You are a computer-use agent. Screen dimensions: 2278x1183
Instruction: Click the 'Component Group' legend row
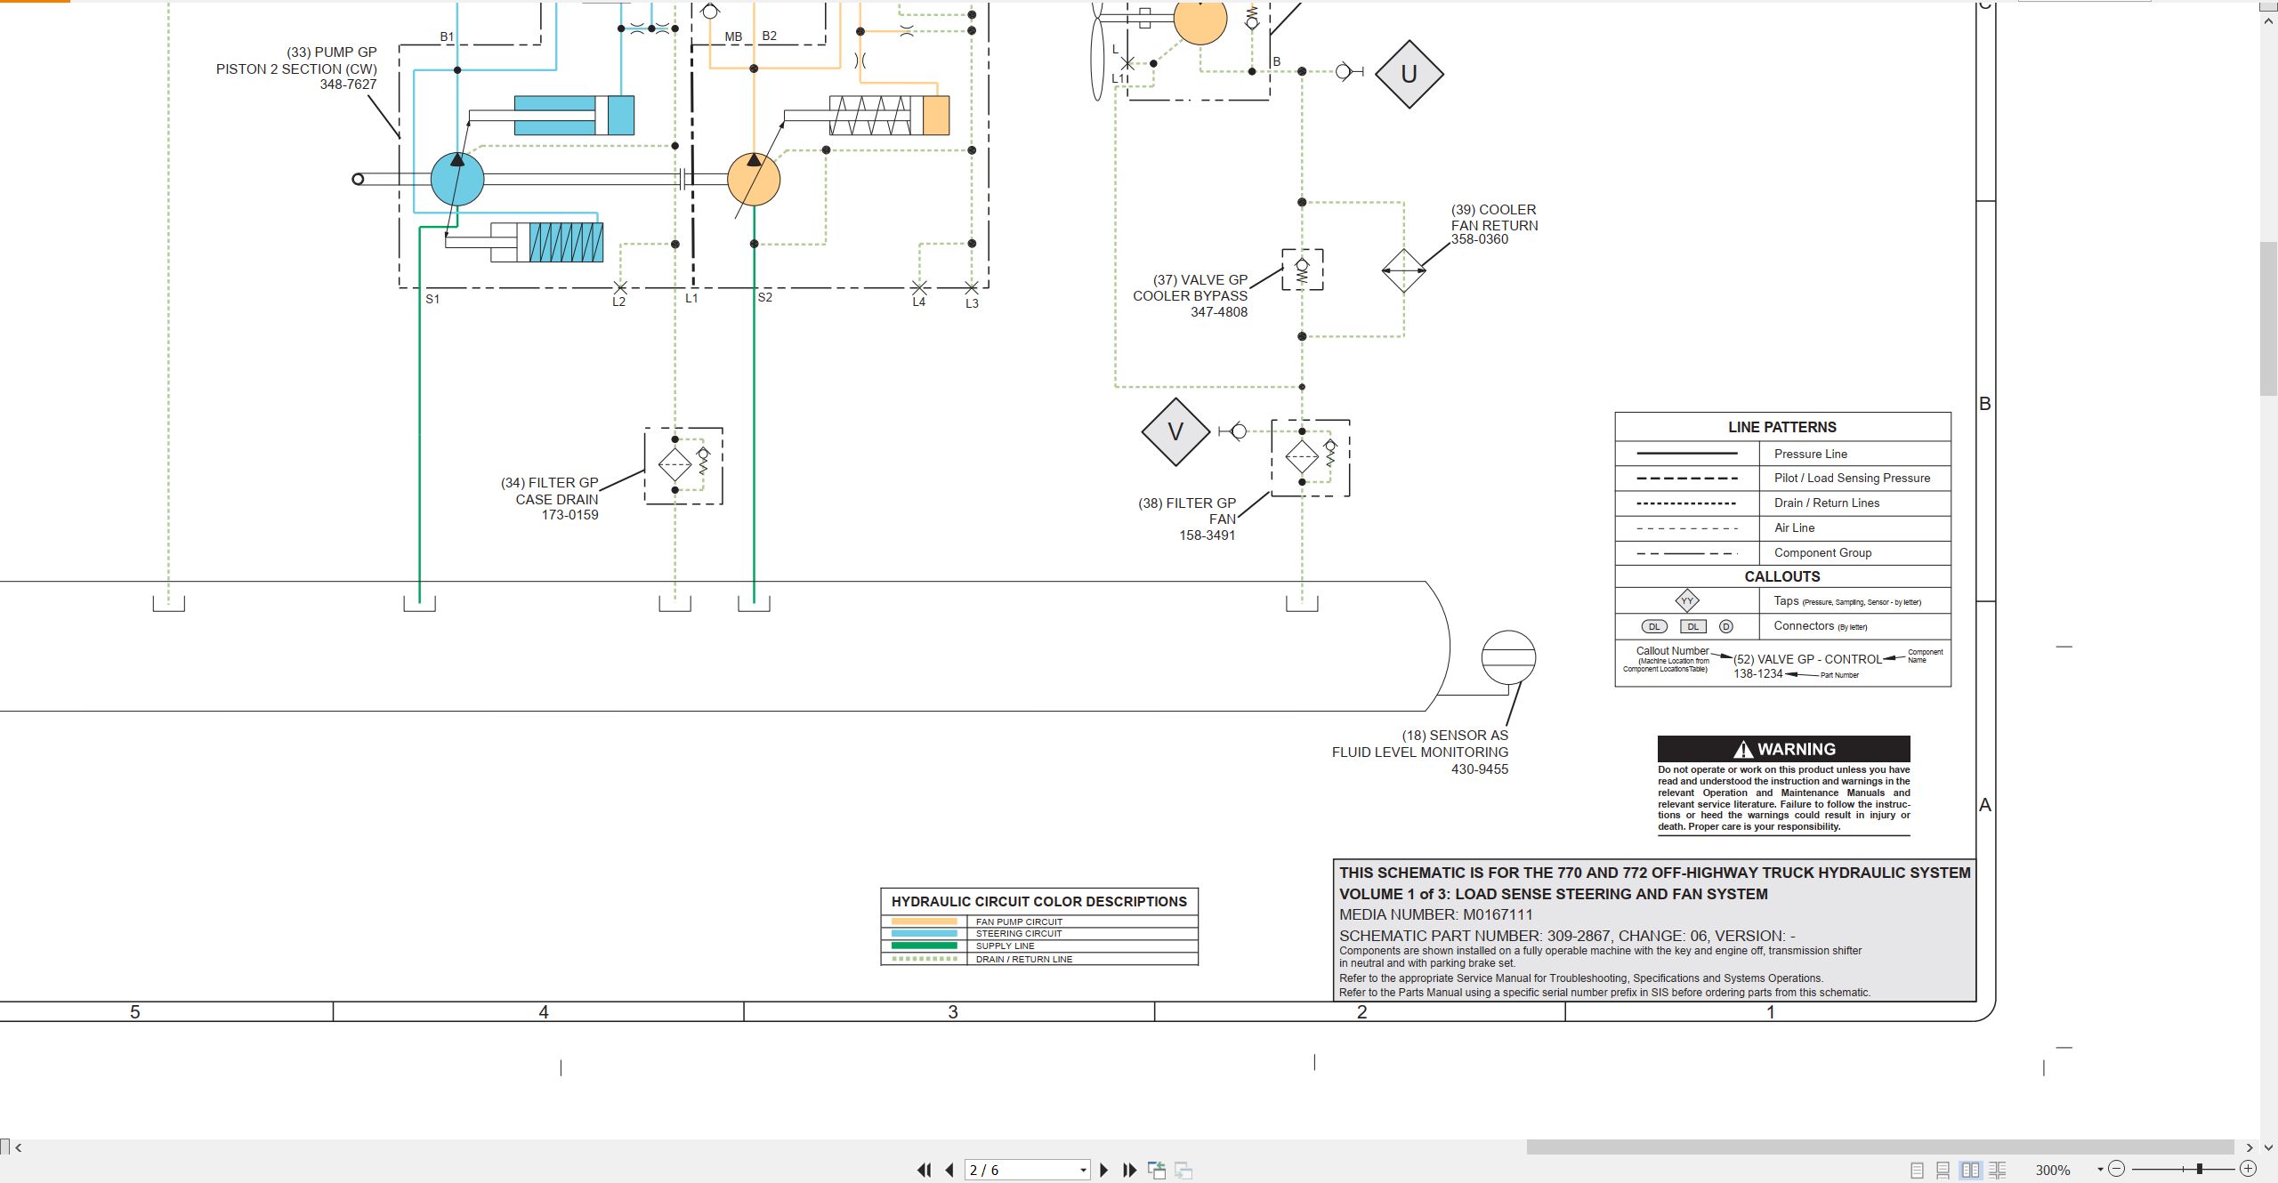pos(1783,552)
